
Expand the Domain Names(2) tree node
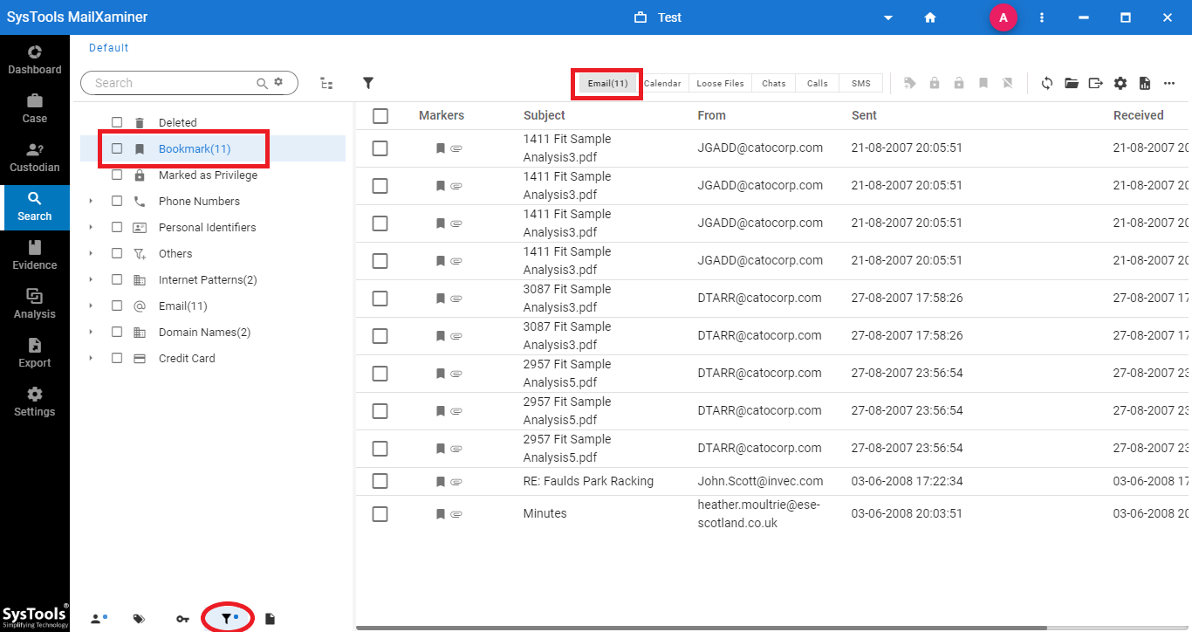91,332
